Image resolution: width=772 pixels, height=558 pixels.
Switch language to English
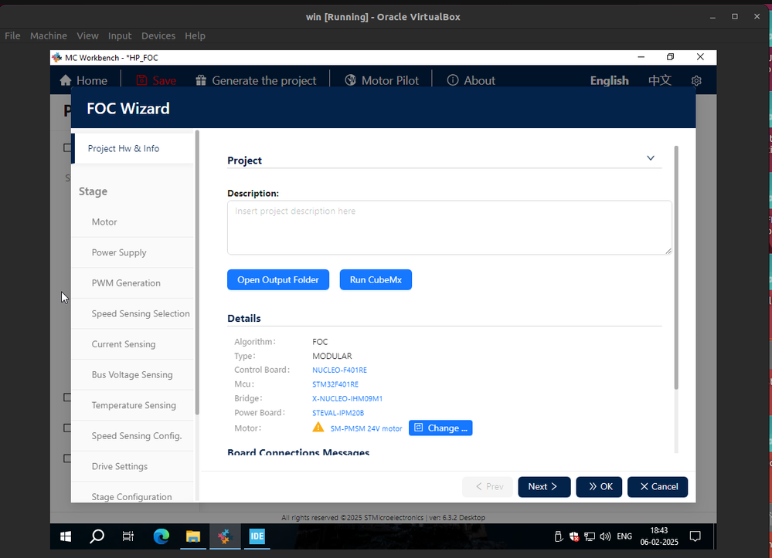pos(609,80)
